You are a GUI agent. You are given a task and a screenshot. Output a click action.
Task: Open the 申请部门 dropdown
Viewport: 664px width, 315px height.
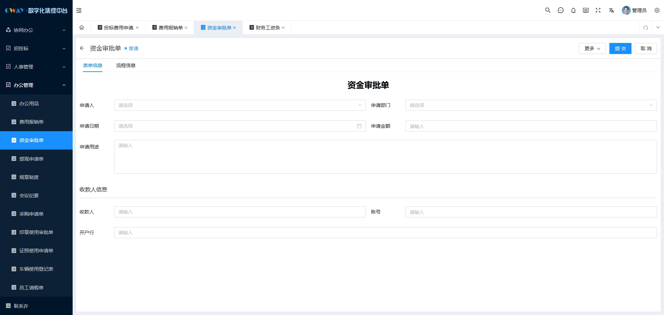[x=531, y=105]
